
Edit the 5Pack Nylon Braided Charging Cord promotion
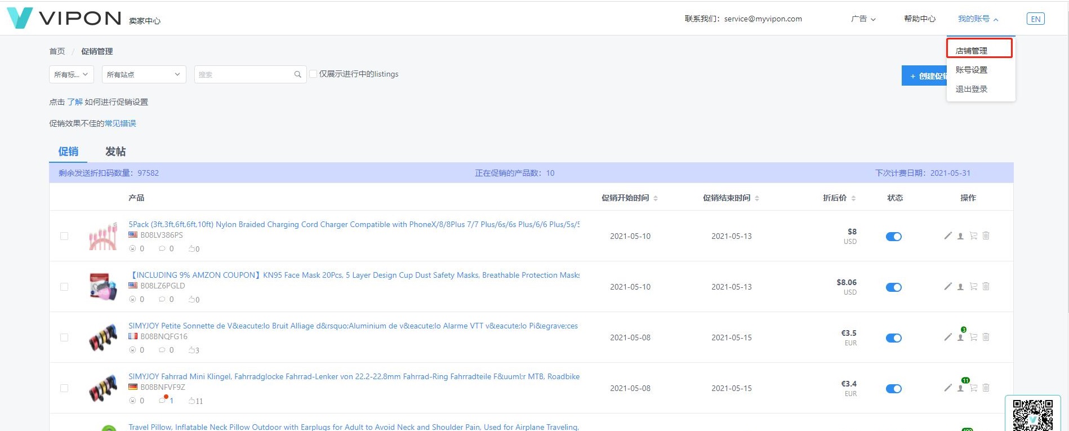click(x=948, y=236)
